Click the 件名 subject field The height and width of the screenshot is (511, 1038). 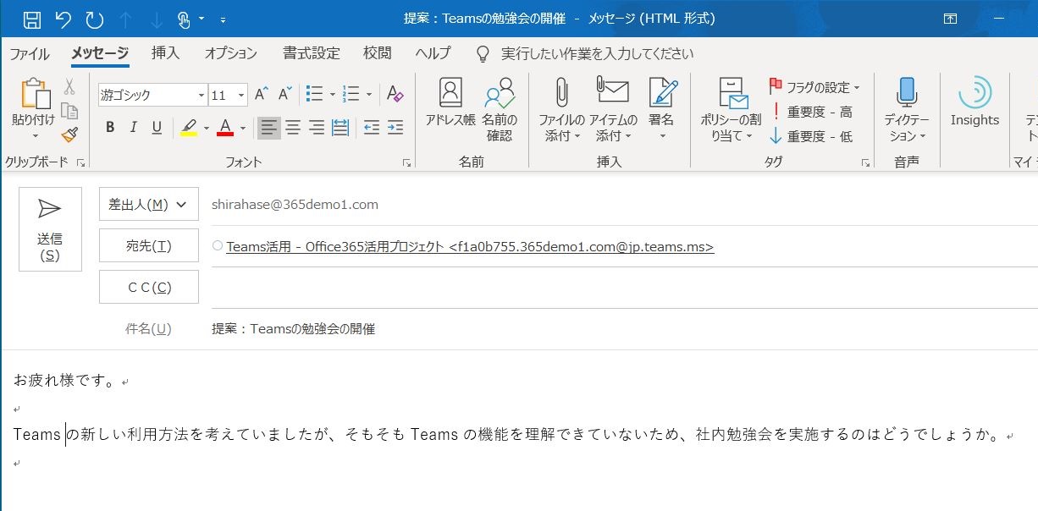point(623,329)
